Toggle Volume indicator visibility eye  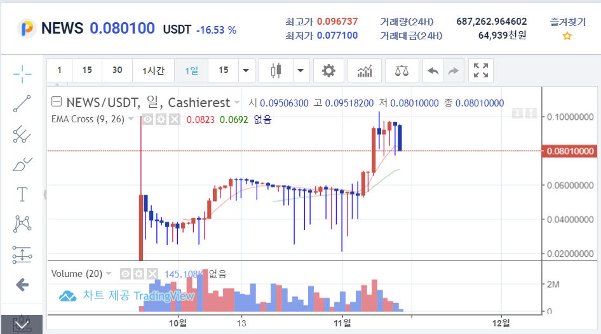coord(125,274)
